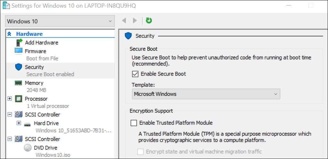
Task: Expand the Hard Drive tree node
Action: 19,123
